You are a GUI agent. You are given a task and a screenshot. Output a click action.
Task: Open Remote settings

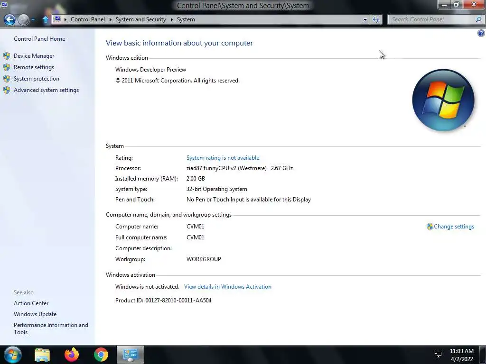tap(34, 67)
